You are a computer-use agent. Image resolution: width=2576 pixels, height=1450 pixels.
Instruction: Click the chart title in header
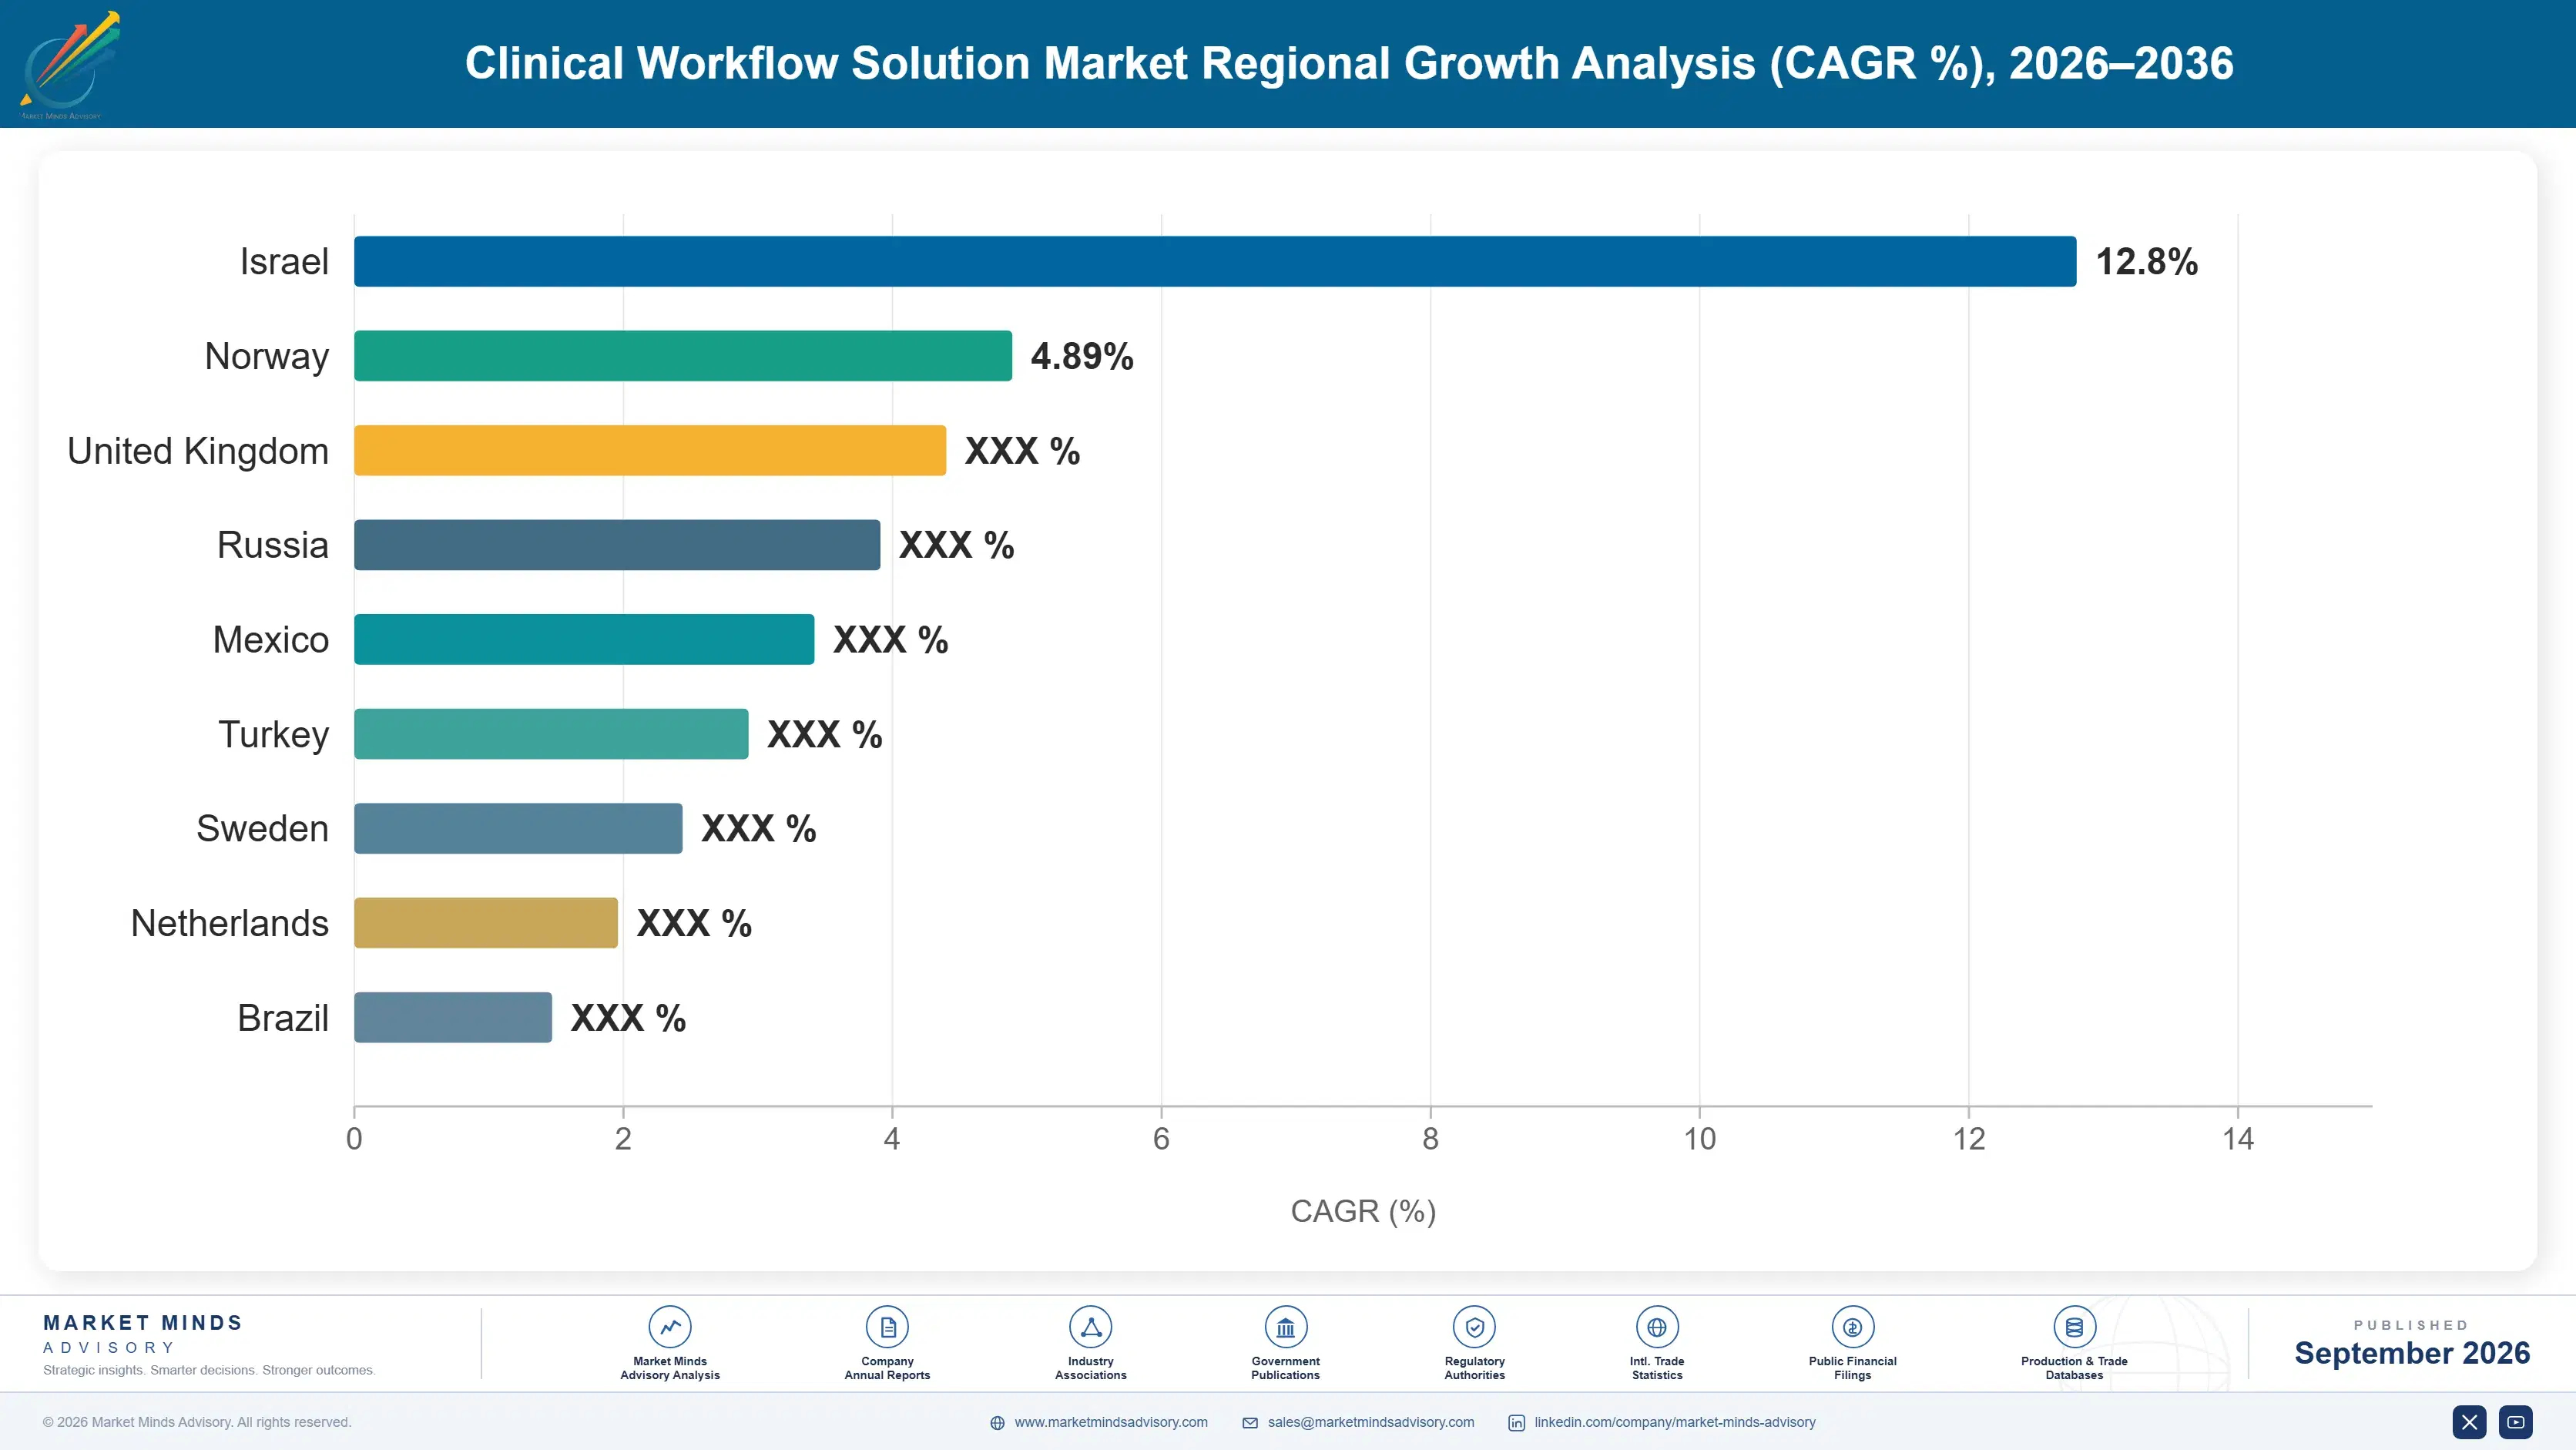point(1349,63)
